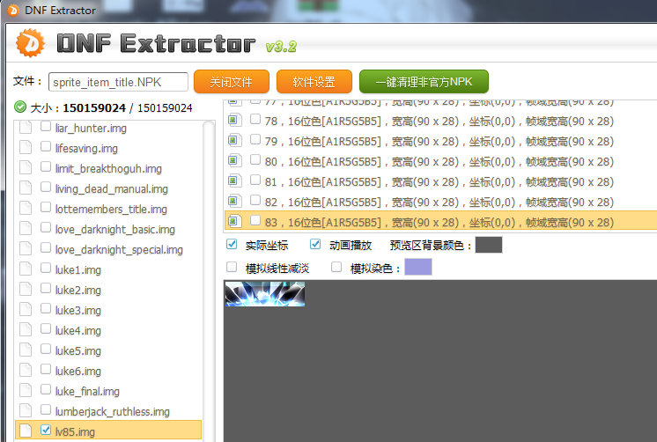Check the liar_hunter.img checkbox
This screenshot has width=657, height=442.
click(46, 127)
